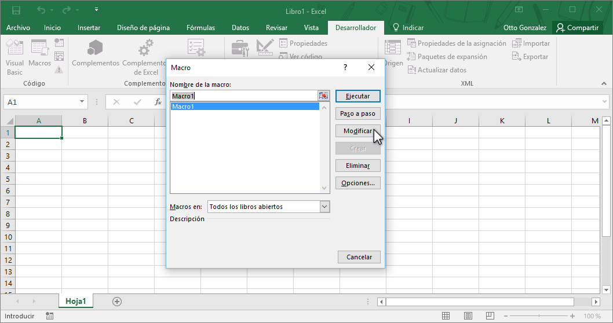
Task: Switch to the Revisar tab
Action: [276, 28]
